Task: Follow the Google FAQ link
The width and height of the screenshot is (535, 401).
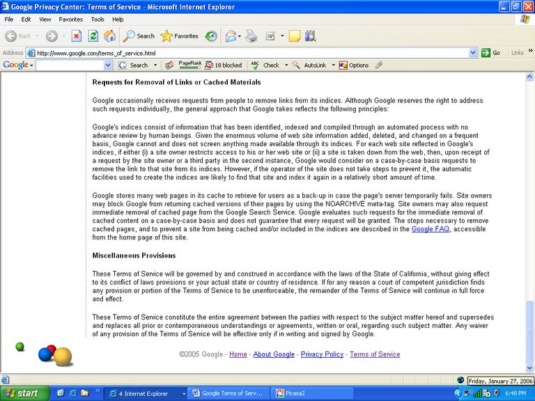Action: (x=431, y=229)
